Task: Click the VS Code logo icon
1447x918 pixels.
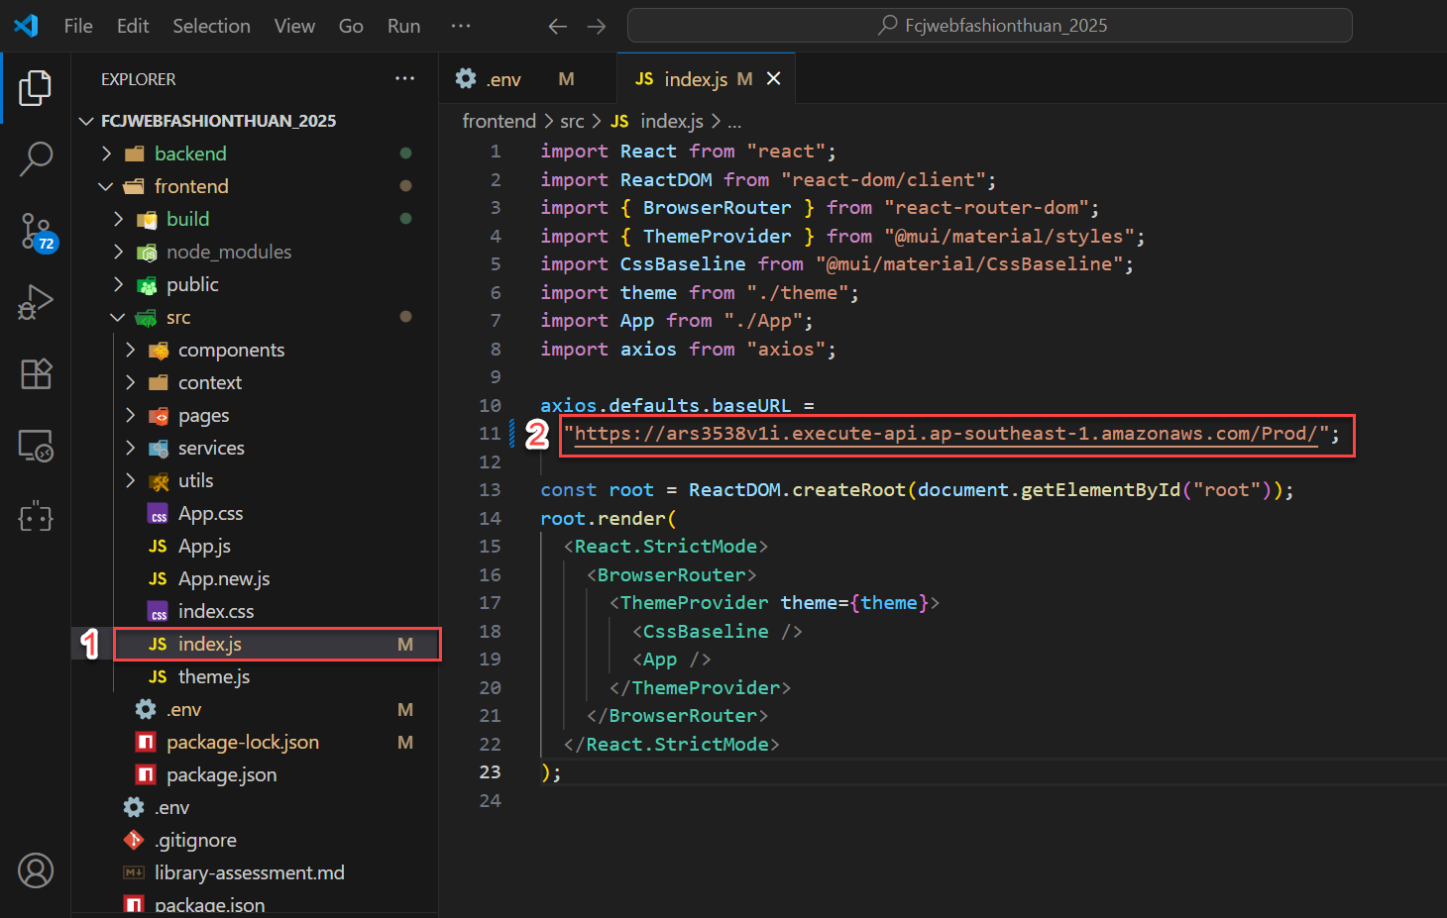Action: pos(27,26)
